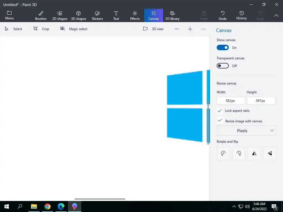Collapse the ribbon with the chevron

coord(276,16)
